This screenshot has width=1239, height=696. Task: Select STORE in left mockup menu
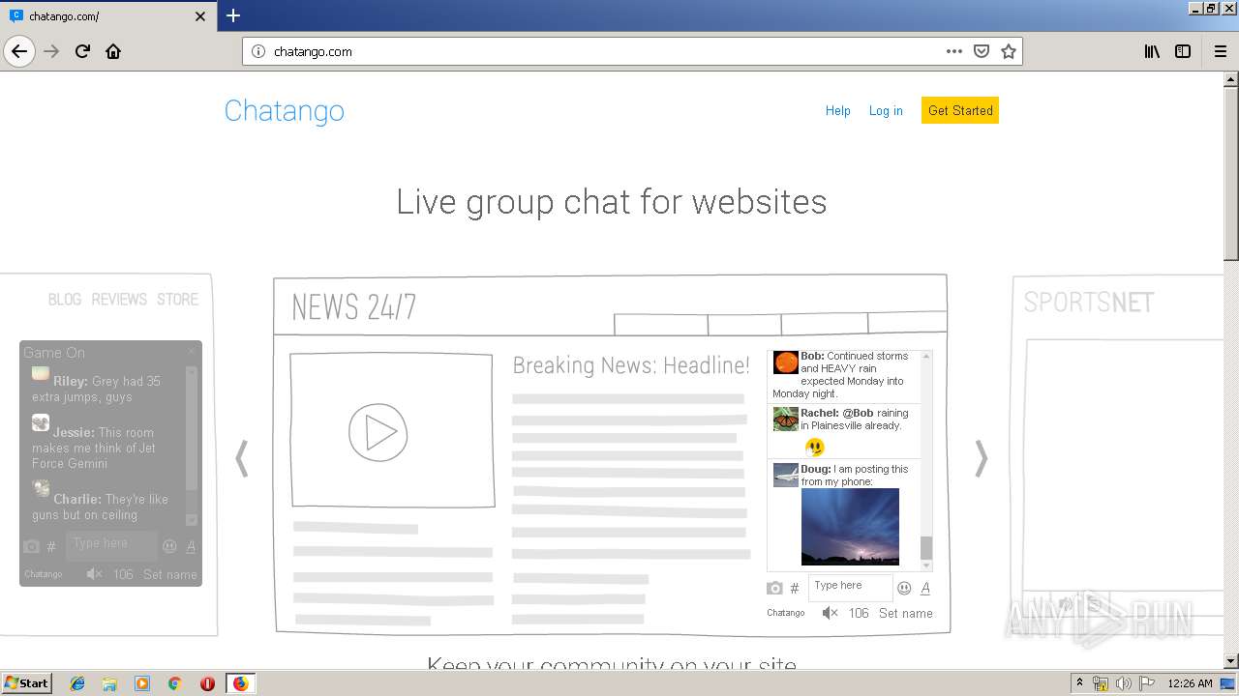click(177, 300)
